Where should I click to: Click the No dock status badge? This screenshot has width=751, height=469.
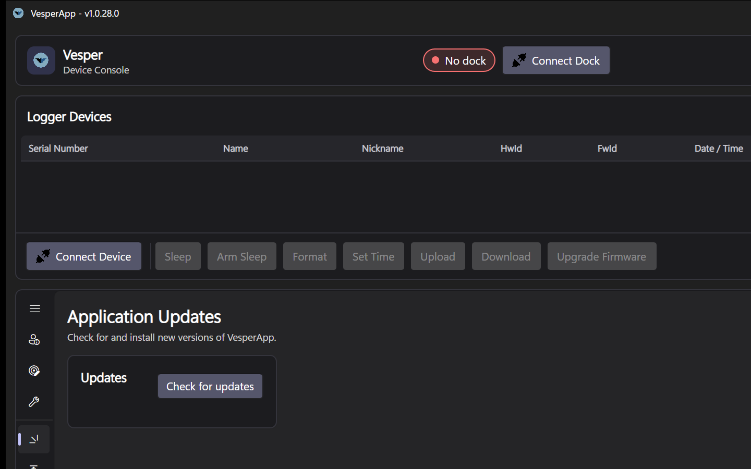(459, 60)
